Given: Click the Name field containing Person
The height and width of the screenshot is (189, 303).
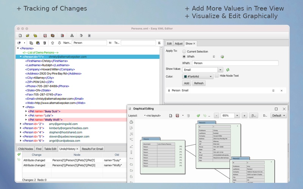Looking at the screenshot, I should 89,43.
